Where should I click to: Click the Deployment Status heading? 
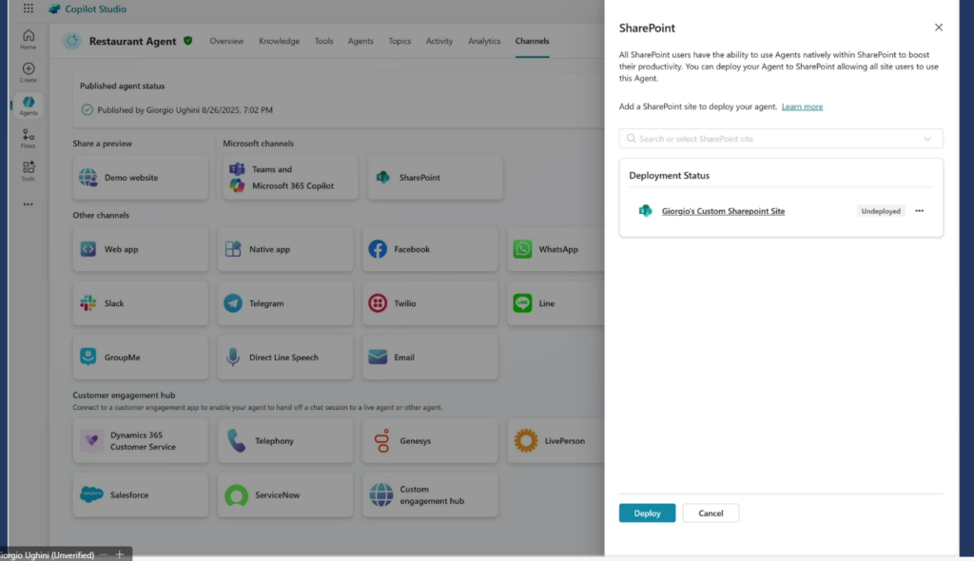(x=669, y=176)
